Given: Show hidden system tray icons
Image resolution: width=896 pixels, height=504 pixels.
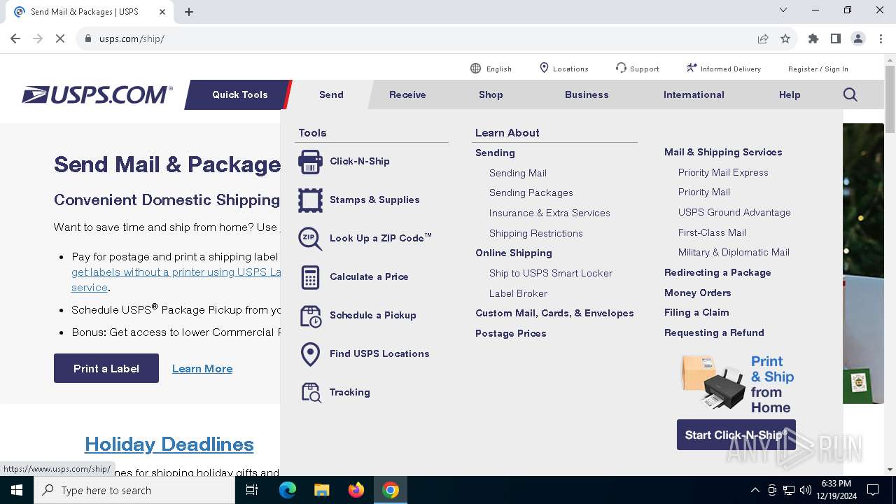Looking at the screenshot, I should tap(755, 490).
